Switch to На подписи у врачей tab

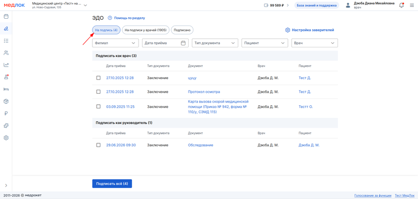(146, 30)
